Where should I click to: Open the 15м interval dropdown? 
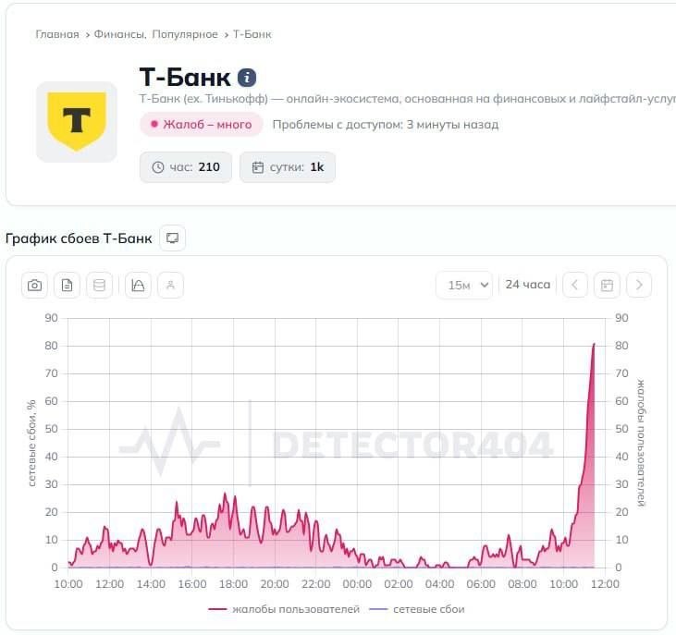coord(464,286)
